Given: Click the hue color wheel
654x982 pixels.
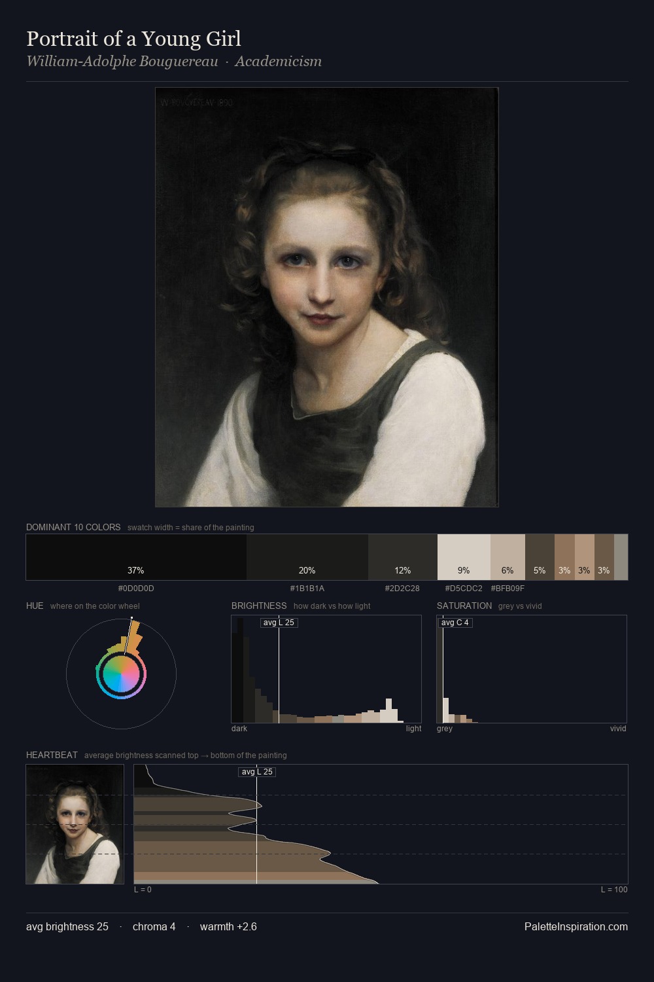Looking at the screenshot, I should (x=121, y=674).
